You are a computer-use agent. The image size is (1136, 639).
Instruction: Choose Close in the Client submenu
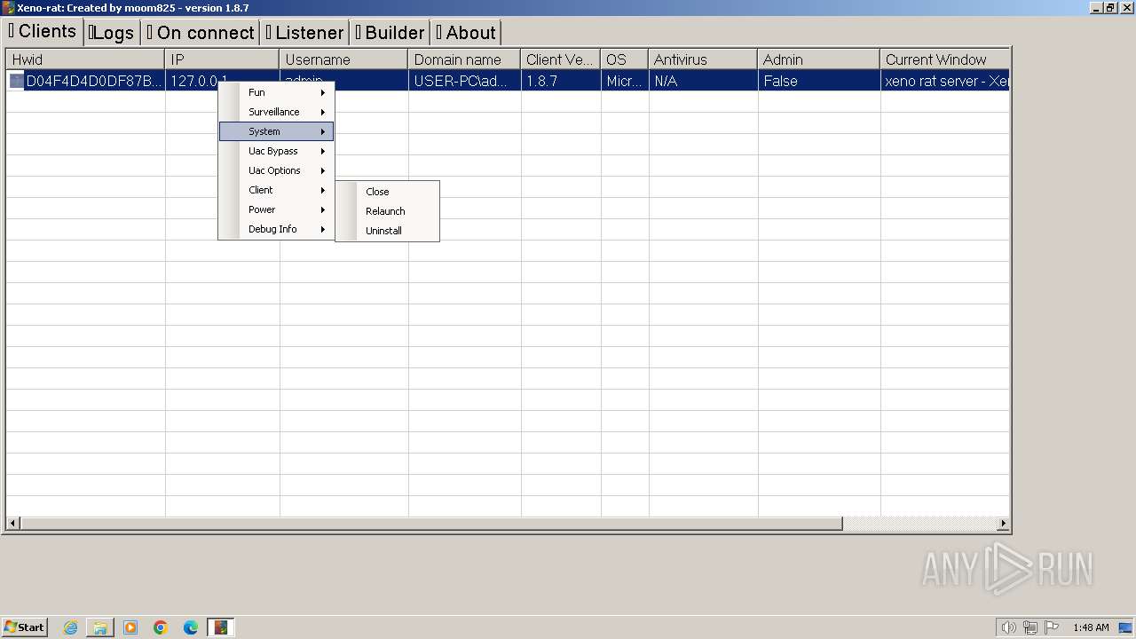pos(387,192)
